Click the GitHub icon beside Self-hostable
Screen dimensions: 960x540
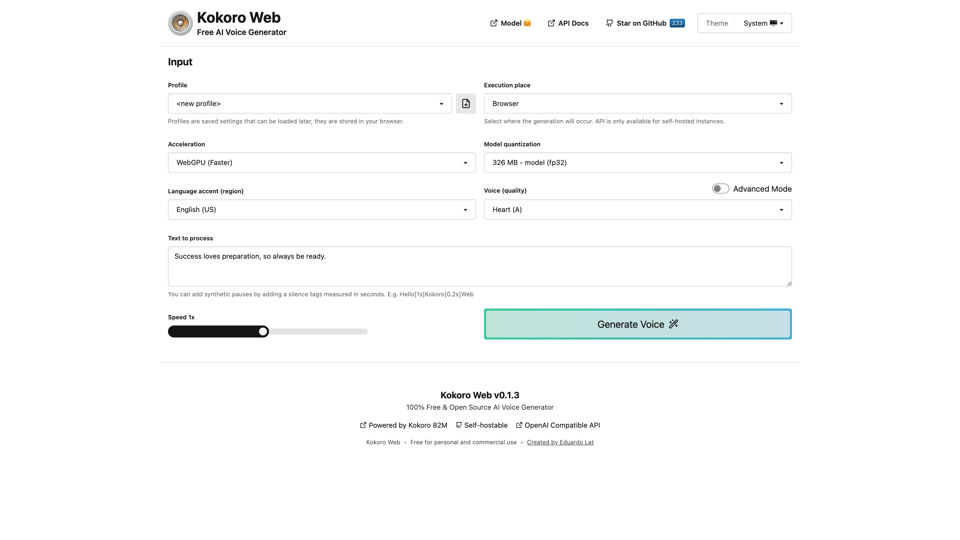(458, 425)
